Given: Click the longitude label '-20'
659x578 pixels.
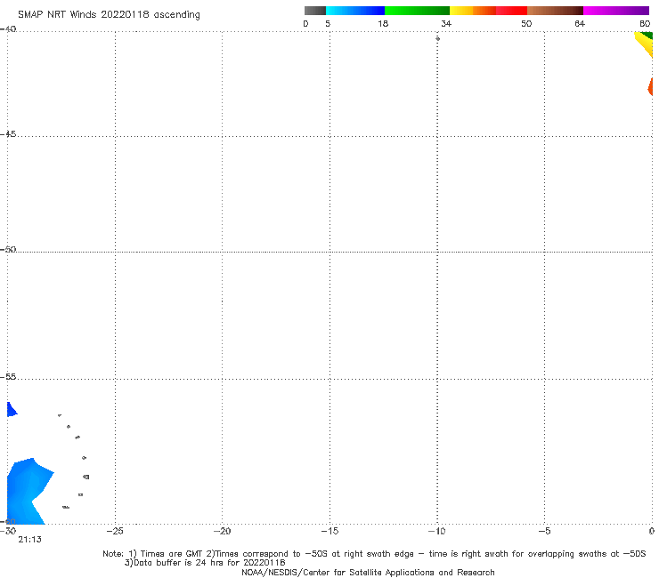Looking at the screenshot, I should 223,531.
